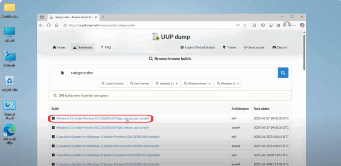The height and width of the screenshot is (166, 341).
Task: Click date 2025-06-23 21:00:16 UTC
Action: point(271,137)
